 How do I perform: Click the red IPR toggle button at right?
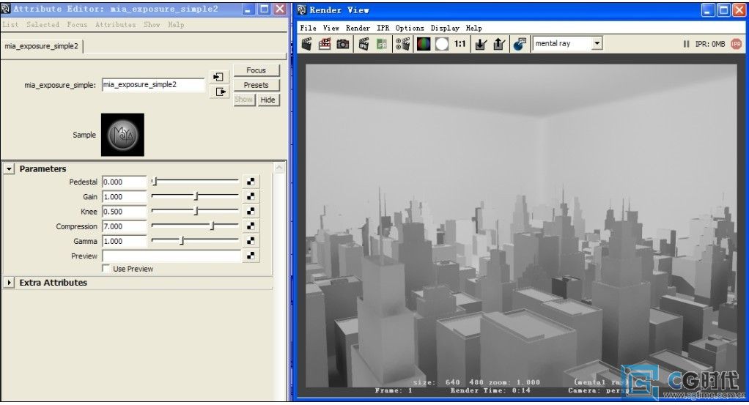pos(736,44)
